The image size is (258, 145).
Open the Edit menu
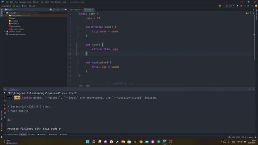tap(12, 2)
